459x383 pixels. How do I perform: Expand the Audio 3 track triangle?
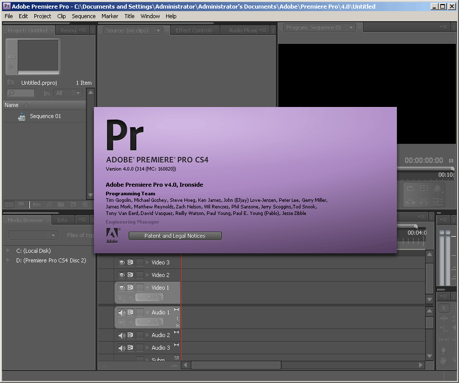point(147,348)
